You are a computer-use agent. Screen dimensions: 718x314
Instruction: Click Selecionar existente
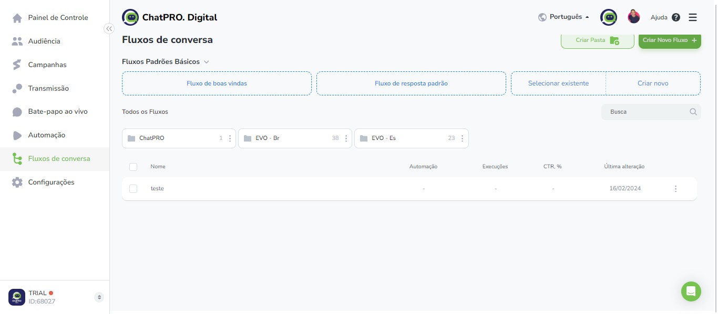[x=558, y=83]
